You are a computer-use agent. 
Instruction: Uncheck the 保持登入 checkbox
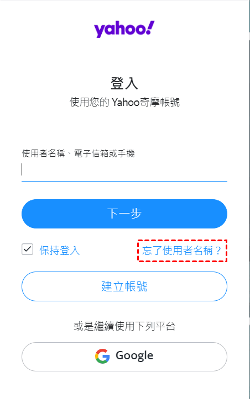coord(27,249)
